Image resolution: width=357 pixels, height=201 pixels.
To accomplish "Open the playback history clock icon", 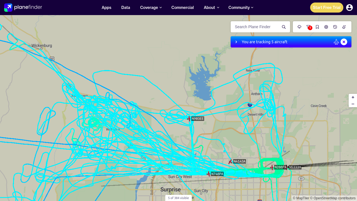I will pyautogui.click(x=335, y=27).
